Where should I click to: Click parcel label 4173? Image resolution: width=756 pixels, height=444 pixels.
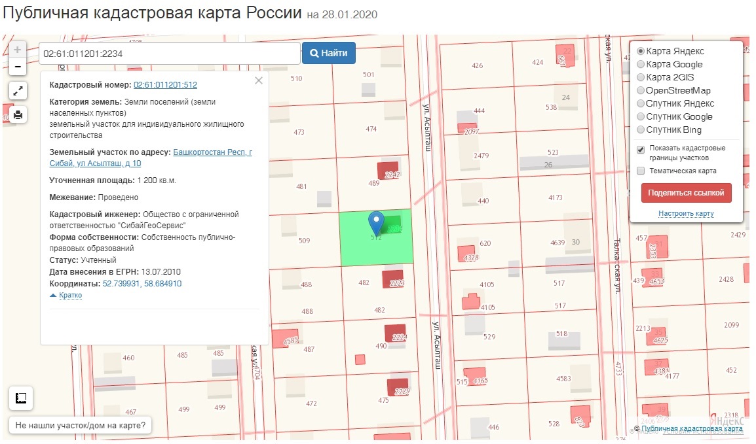pos(555,197)
